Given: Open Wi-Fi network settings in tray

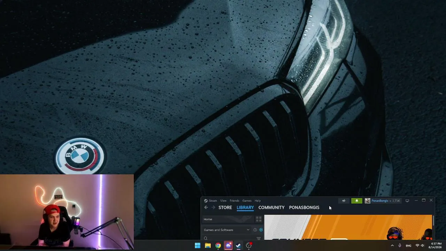Looking at the screenshot, I should tap(417, 245).
